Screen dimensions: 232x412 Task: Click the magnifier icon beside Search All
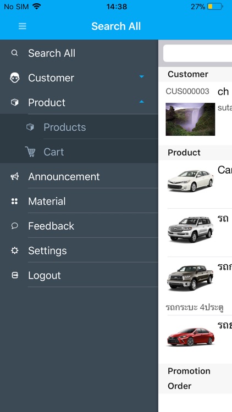click(15, 53)
